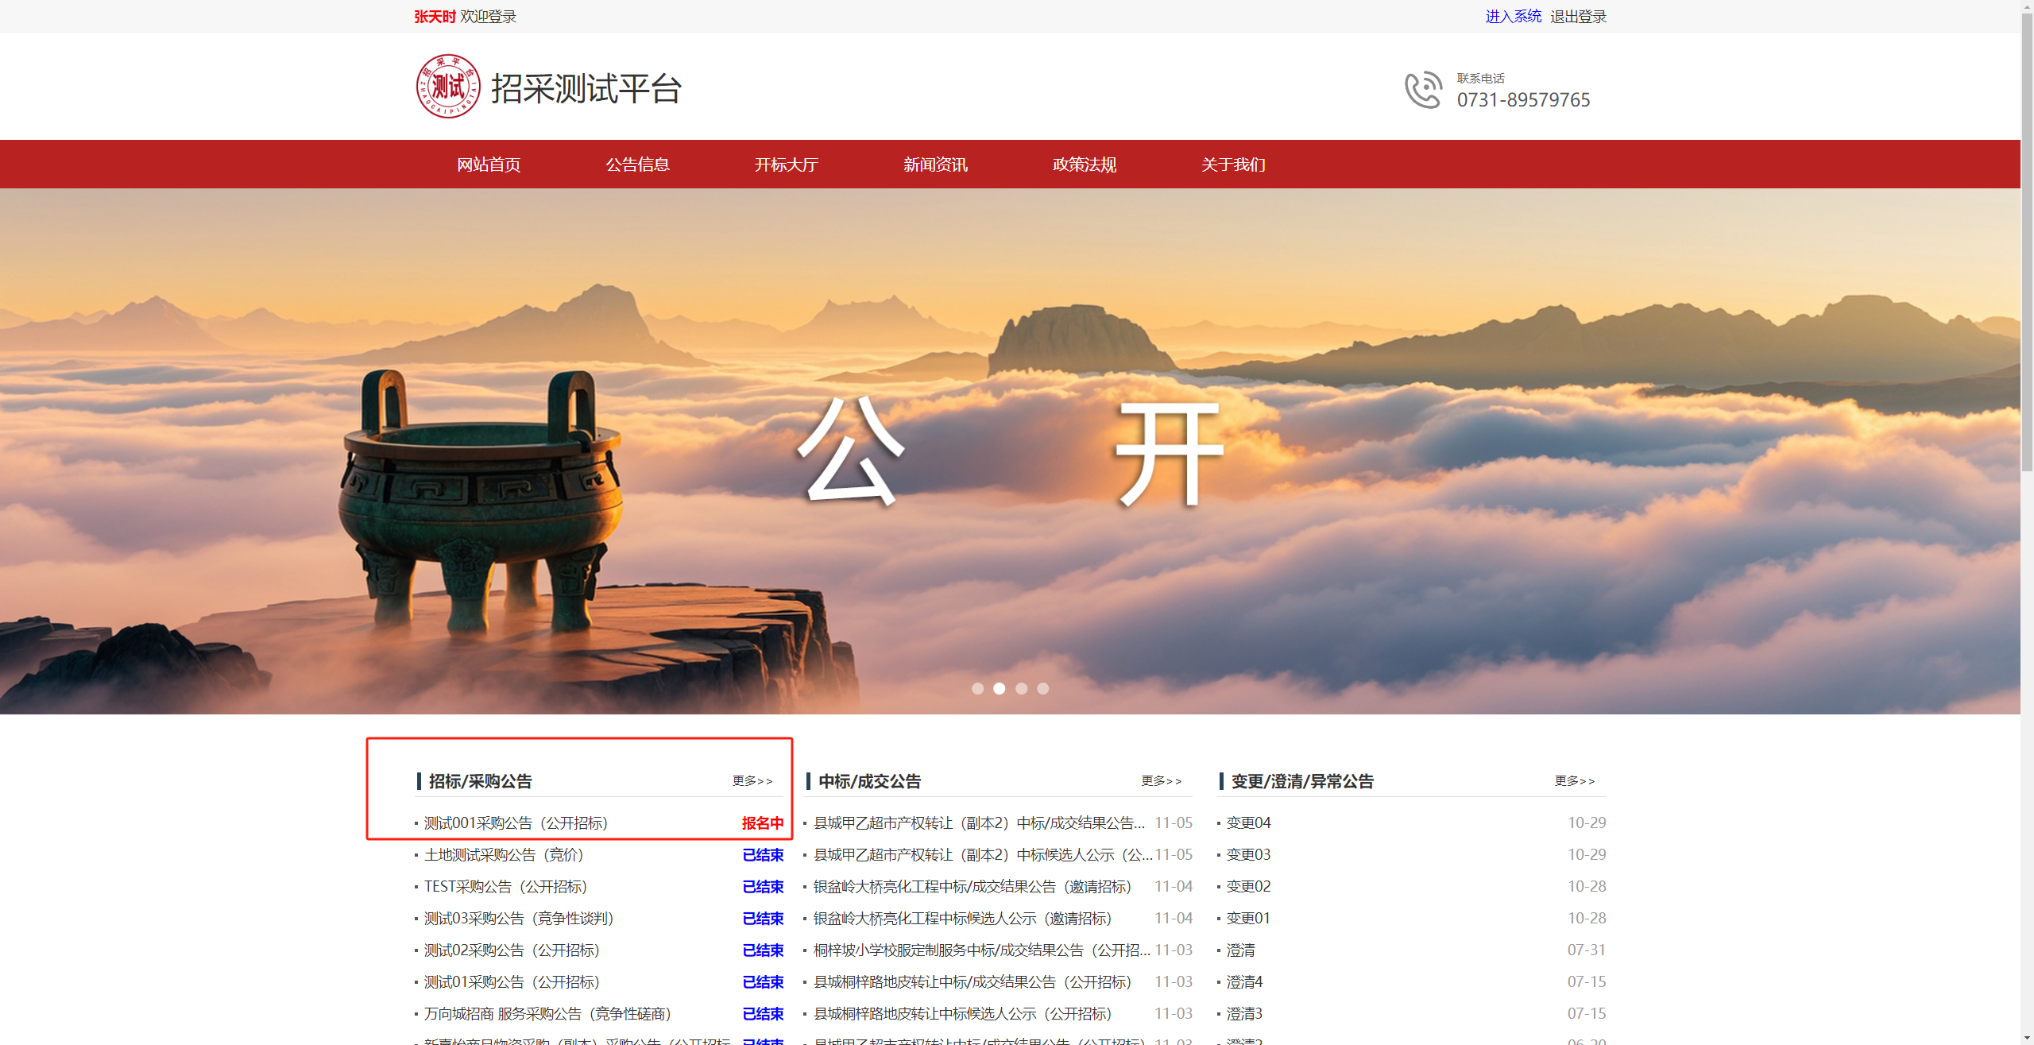
Task: Switch to the 政策法规 page
Action: (x=1084, y=164)
